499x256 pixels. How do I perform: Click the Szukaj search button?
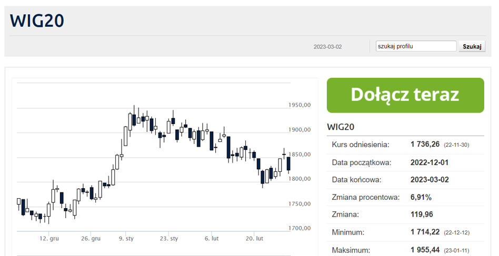[x=472, y=46]
